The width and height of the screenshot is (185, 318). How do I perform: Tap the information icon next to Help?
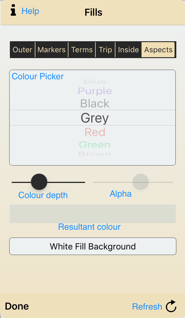coord(13,11)
